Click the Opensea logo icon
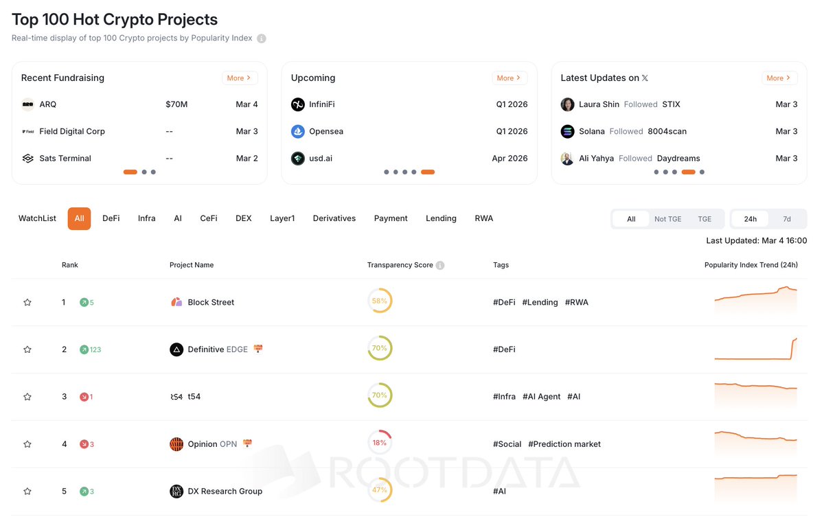Image resolution: width=824 pixels, height=521 pixels. [x=298, y=131]
